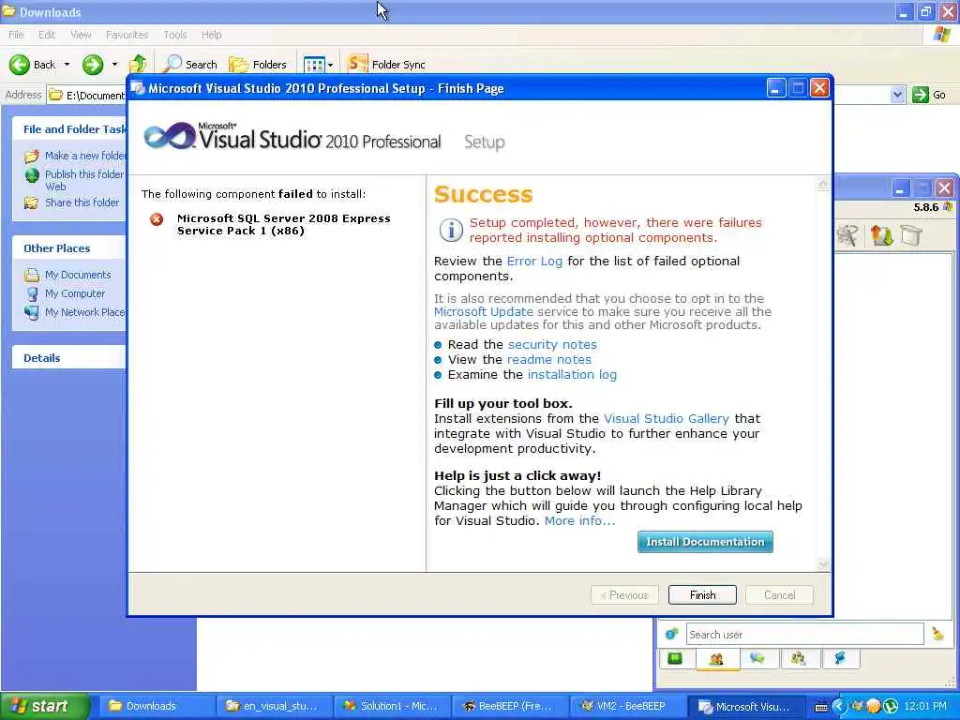Click the uTorrent system tray icon
Viewport: 960px width, 720px height.
click(892, 706)
